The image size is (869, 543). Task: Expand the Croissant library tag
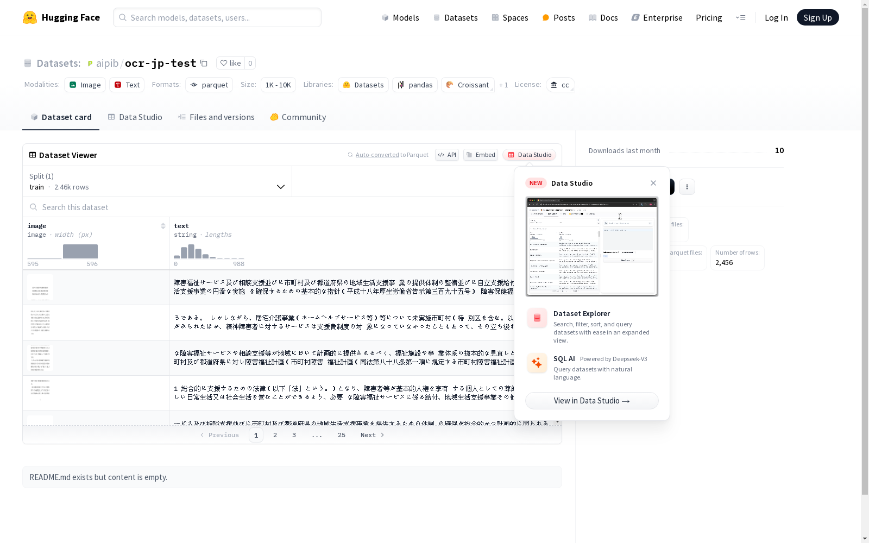point(468,85)
